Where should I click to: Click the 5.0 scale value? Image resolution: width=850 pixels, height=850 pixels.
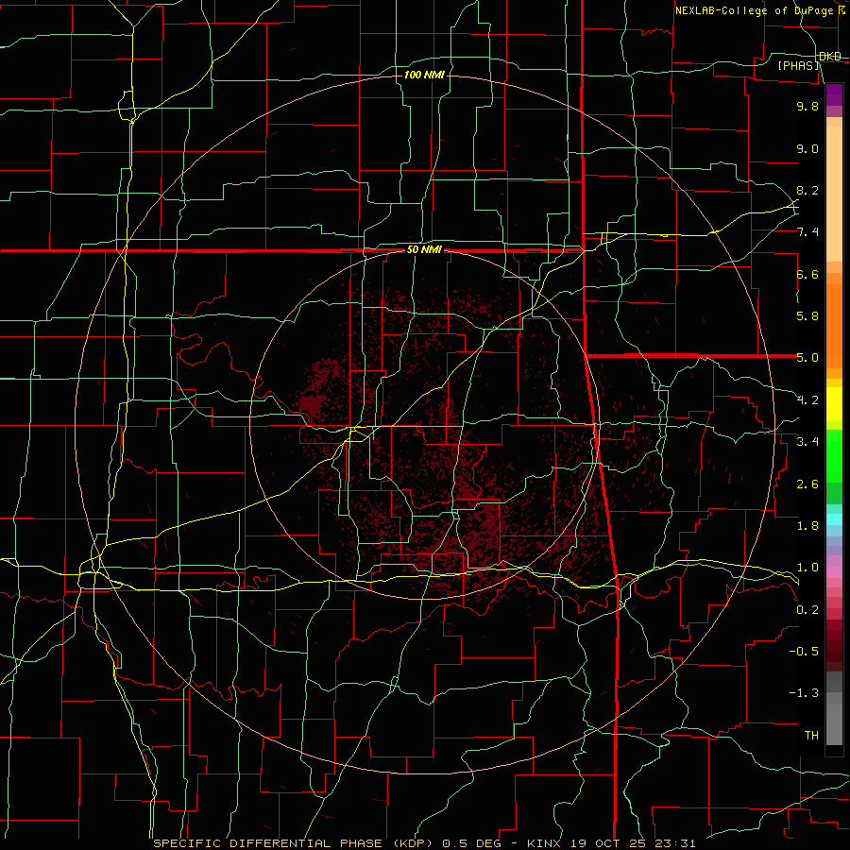tap(807, 358)
